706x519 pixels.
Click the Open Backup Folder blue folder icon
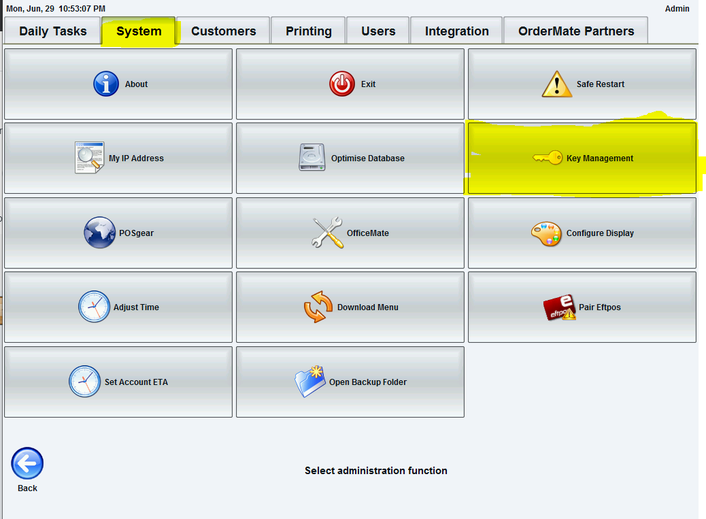click(x=310, y=382)
